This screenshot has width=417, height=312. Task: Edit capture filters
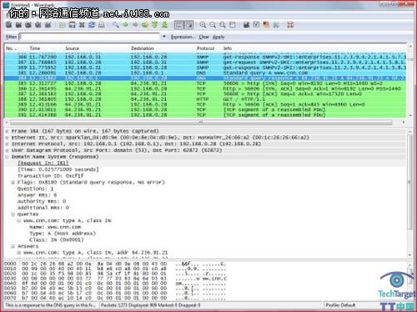(246, 25)
